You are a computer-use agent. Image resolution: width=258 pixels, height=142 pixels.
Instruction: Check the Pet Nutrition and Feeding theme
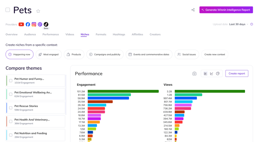point(11,135)
